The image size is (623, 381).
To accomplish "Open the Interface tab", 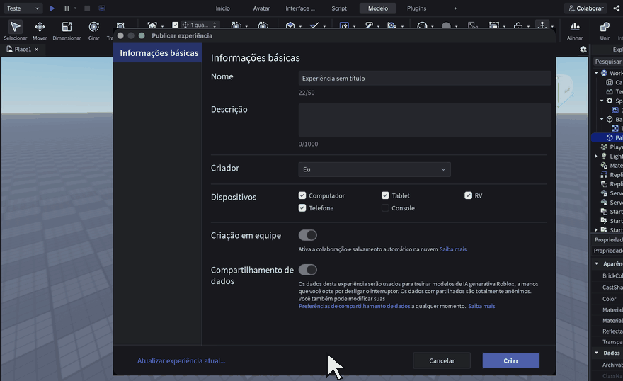I will (300, 8).
